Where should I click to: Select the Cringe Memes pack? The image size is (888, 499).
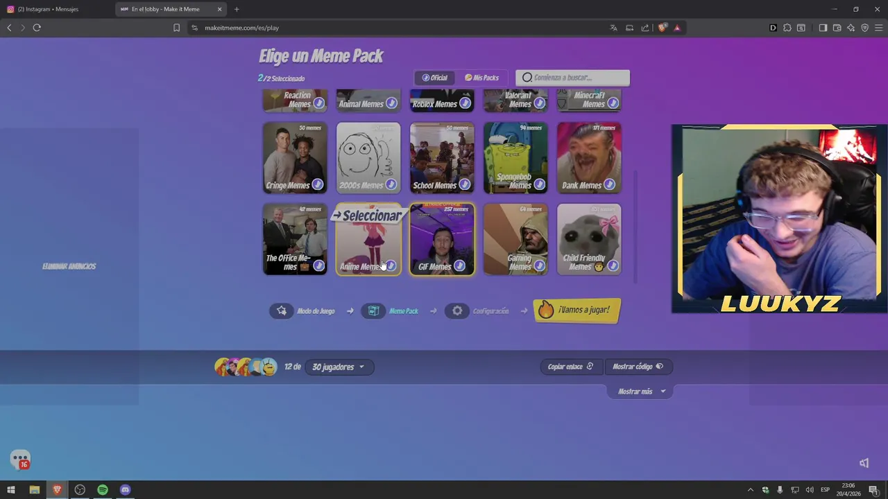295,157
